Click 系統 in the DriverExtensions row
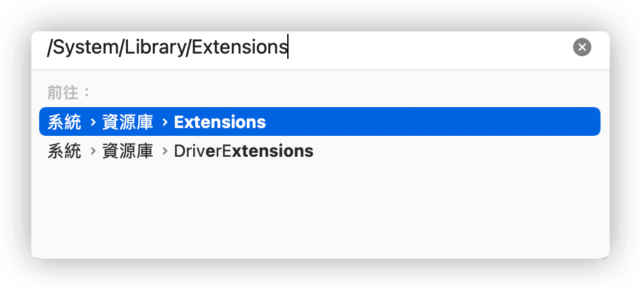641x290 pixels. pyautogui.click(x=64, y=152)
